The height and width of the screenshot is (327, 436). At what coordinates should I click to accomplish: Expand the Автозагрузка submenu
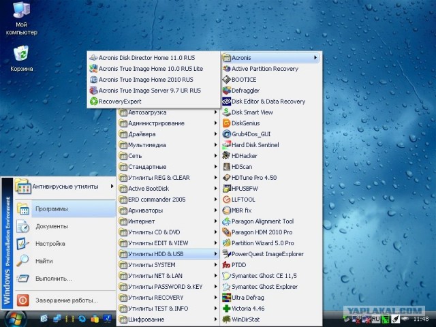coord(168,112)
